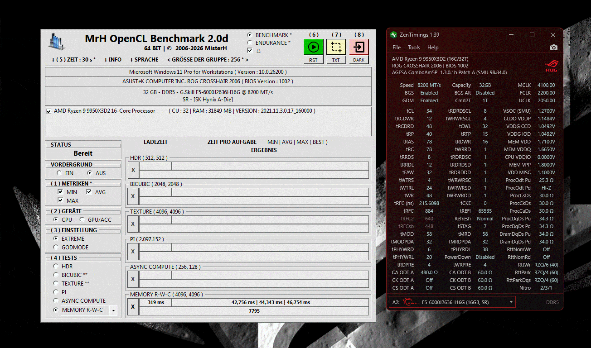Select CPU device radio button

pyautogui.click(x=56, y=219)
